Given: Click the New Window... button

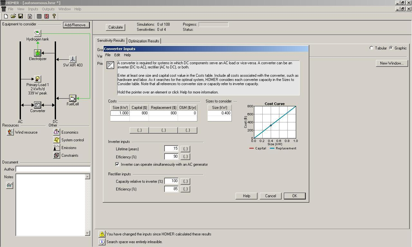Looking at the screenshot, I should (x=391, y=63).
